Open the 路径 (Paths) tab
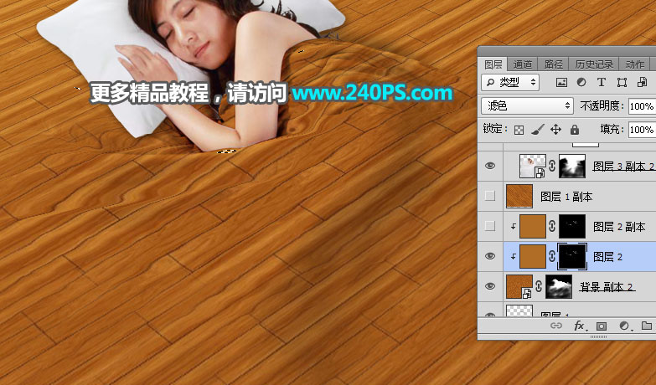The image size is (656, 385). coord(553,64)
